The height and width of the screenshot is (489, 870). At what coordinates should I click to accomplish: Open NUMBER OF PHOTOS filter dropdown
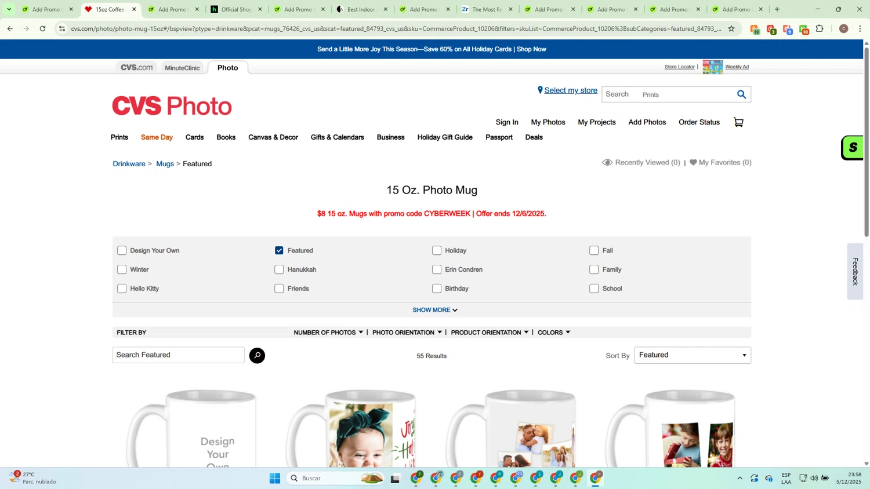click(x=328, y=333)
